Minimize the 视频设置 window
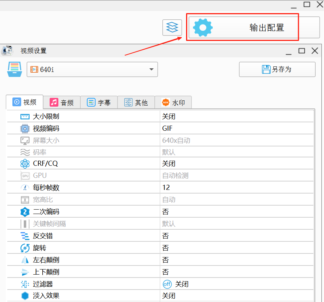 click(289, 54)
